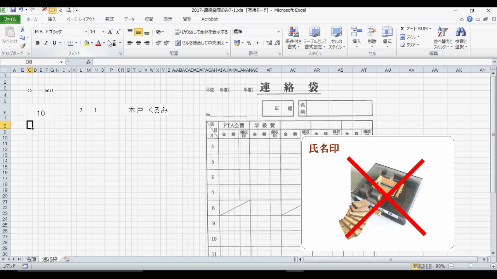Image resolution: width=497 pixels, height=279 pixels.
Task: Click the zoom slider handle in status bar
Action: (x=470, y=266)
